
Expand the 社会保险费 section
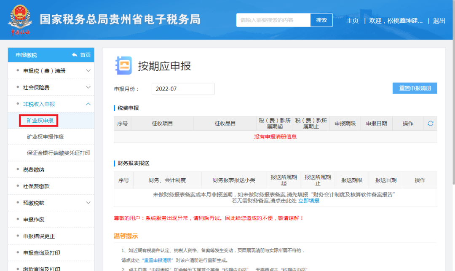click(x=88, y=87)
